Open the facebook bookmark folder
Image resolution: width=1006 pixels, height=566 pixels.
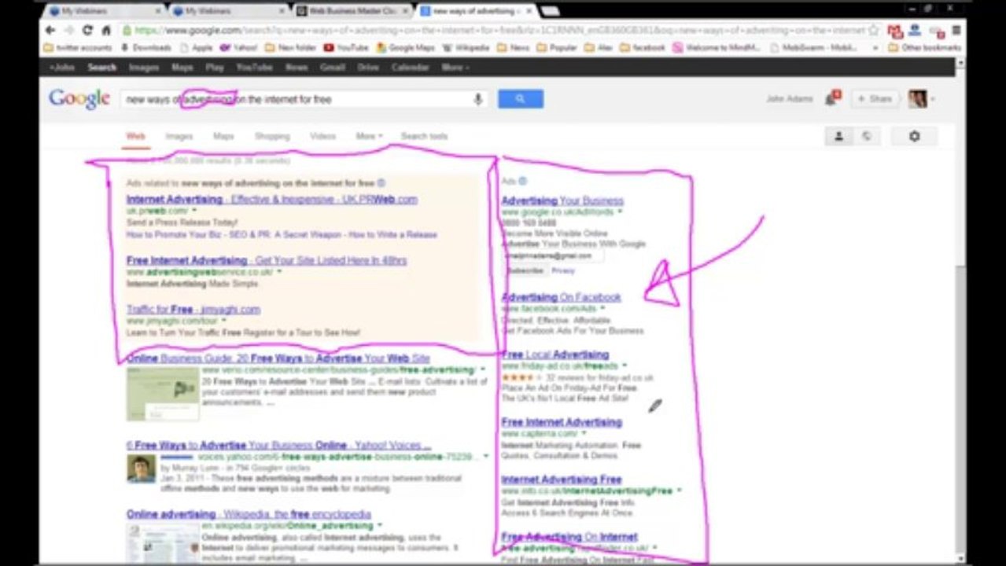(642, 48)
